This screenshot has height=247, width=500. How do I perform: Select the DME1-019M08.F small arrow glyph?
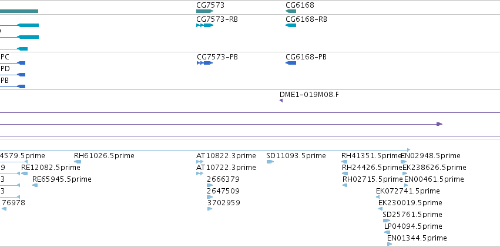point(281,101)
